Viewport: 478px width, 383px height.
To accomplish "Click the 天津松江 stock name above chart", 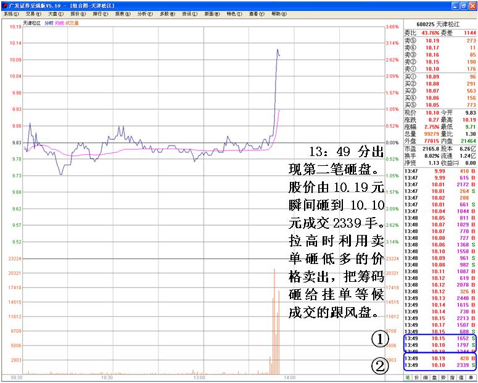I will click(x=31, y=23).
